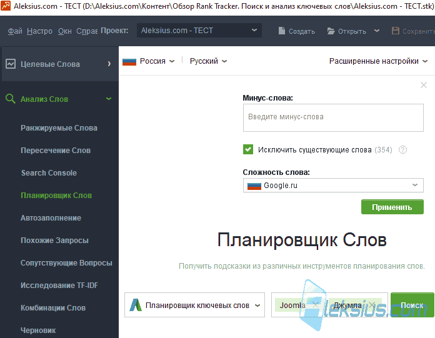435x338 pixels.
Task: Expand the Google.ru search engine dropdown
Action: pyautogui.click(x=333, y=185)
